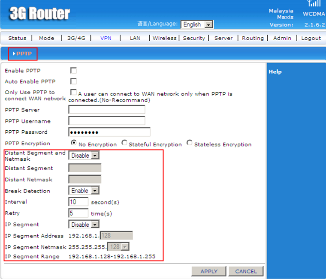Expand the IP Segment dropdown
Viewport: 326px width, 279px height.
point(84,225)
